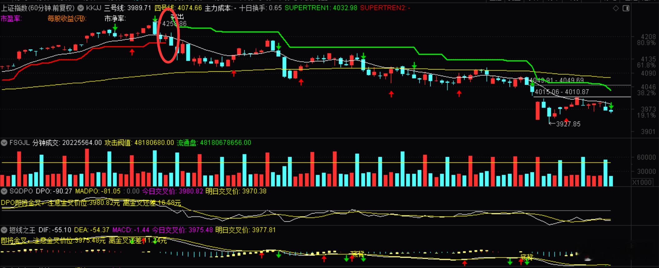The height and width of the screenshot is (268, 659).
Task: Click the DPO即将金叉 alert message
Action: [91, 203]
